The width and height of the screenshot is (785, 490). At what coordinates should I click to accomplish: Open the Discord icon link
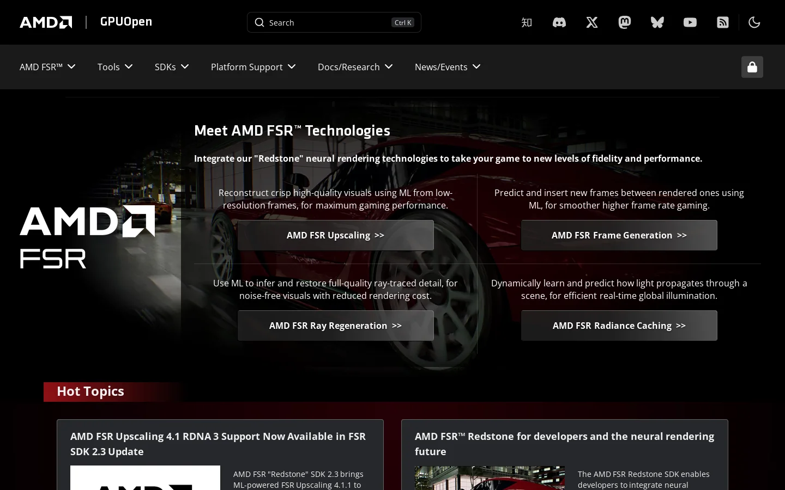pos(559,22)
